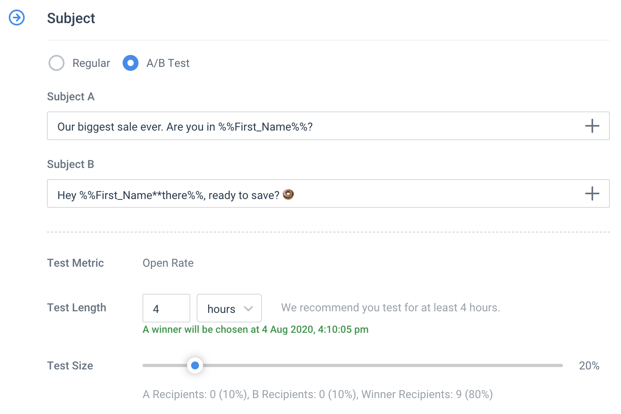Click the Open Rate metric value

coord(168,263)
